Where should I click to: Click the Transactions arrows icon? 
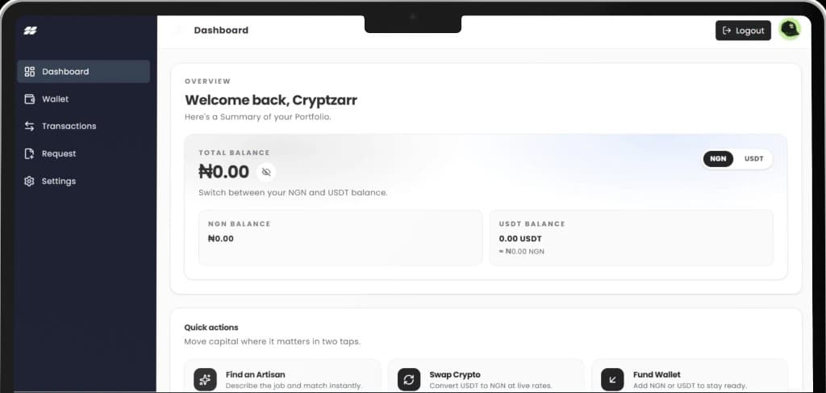click(30, 127)
